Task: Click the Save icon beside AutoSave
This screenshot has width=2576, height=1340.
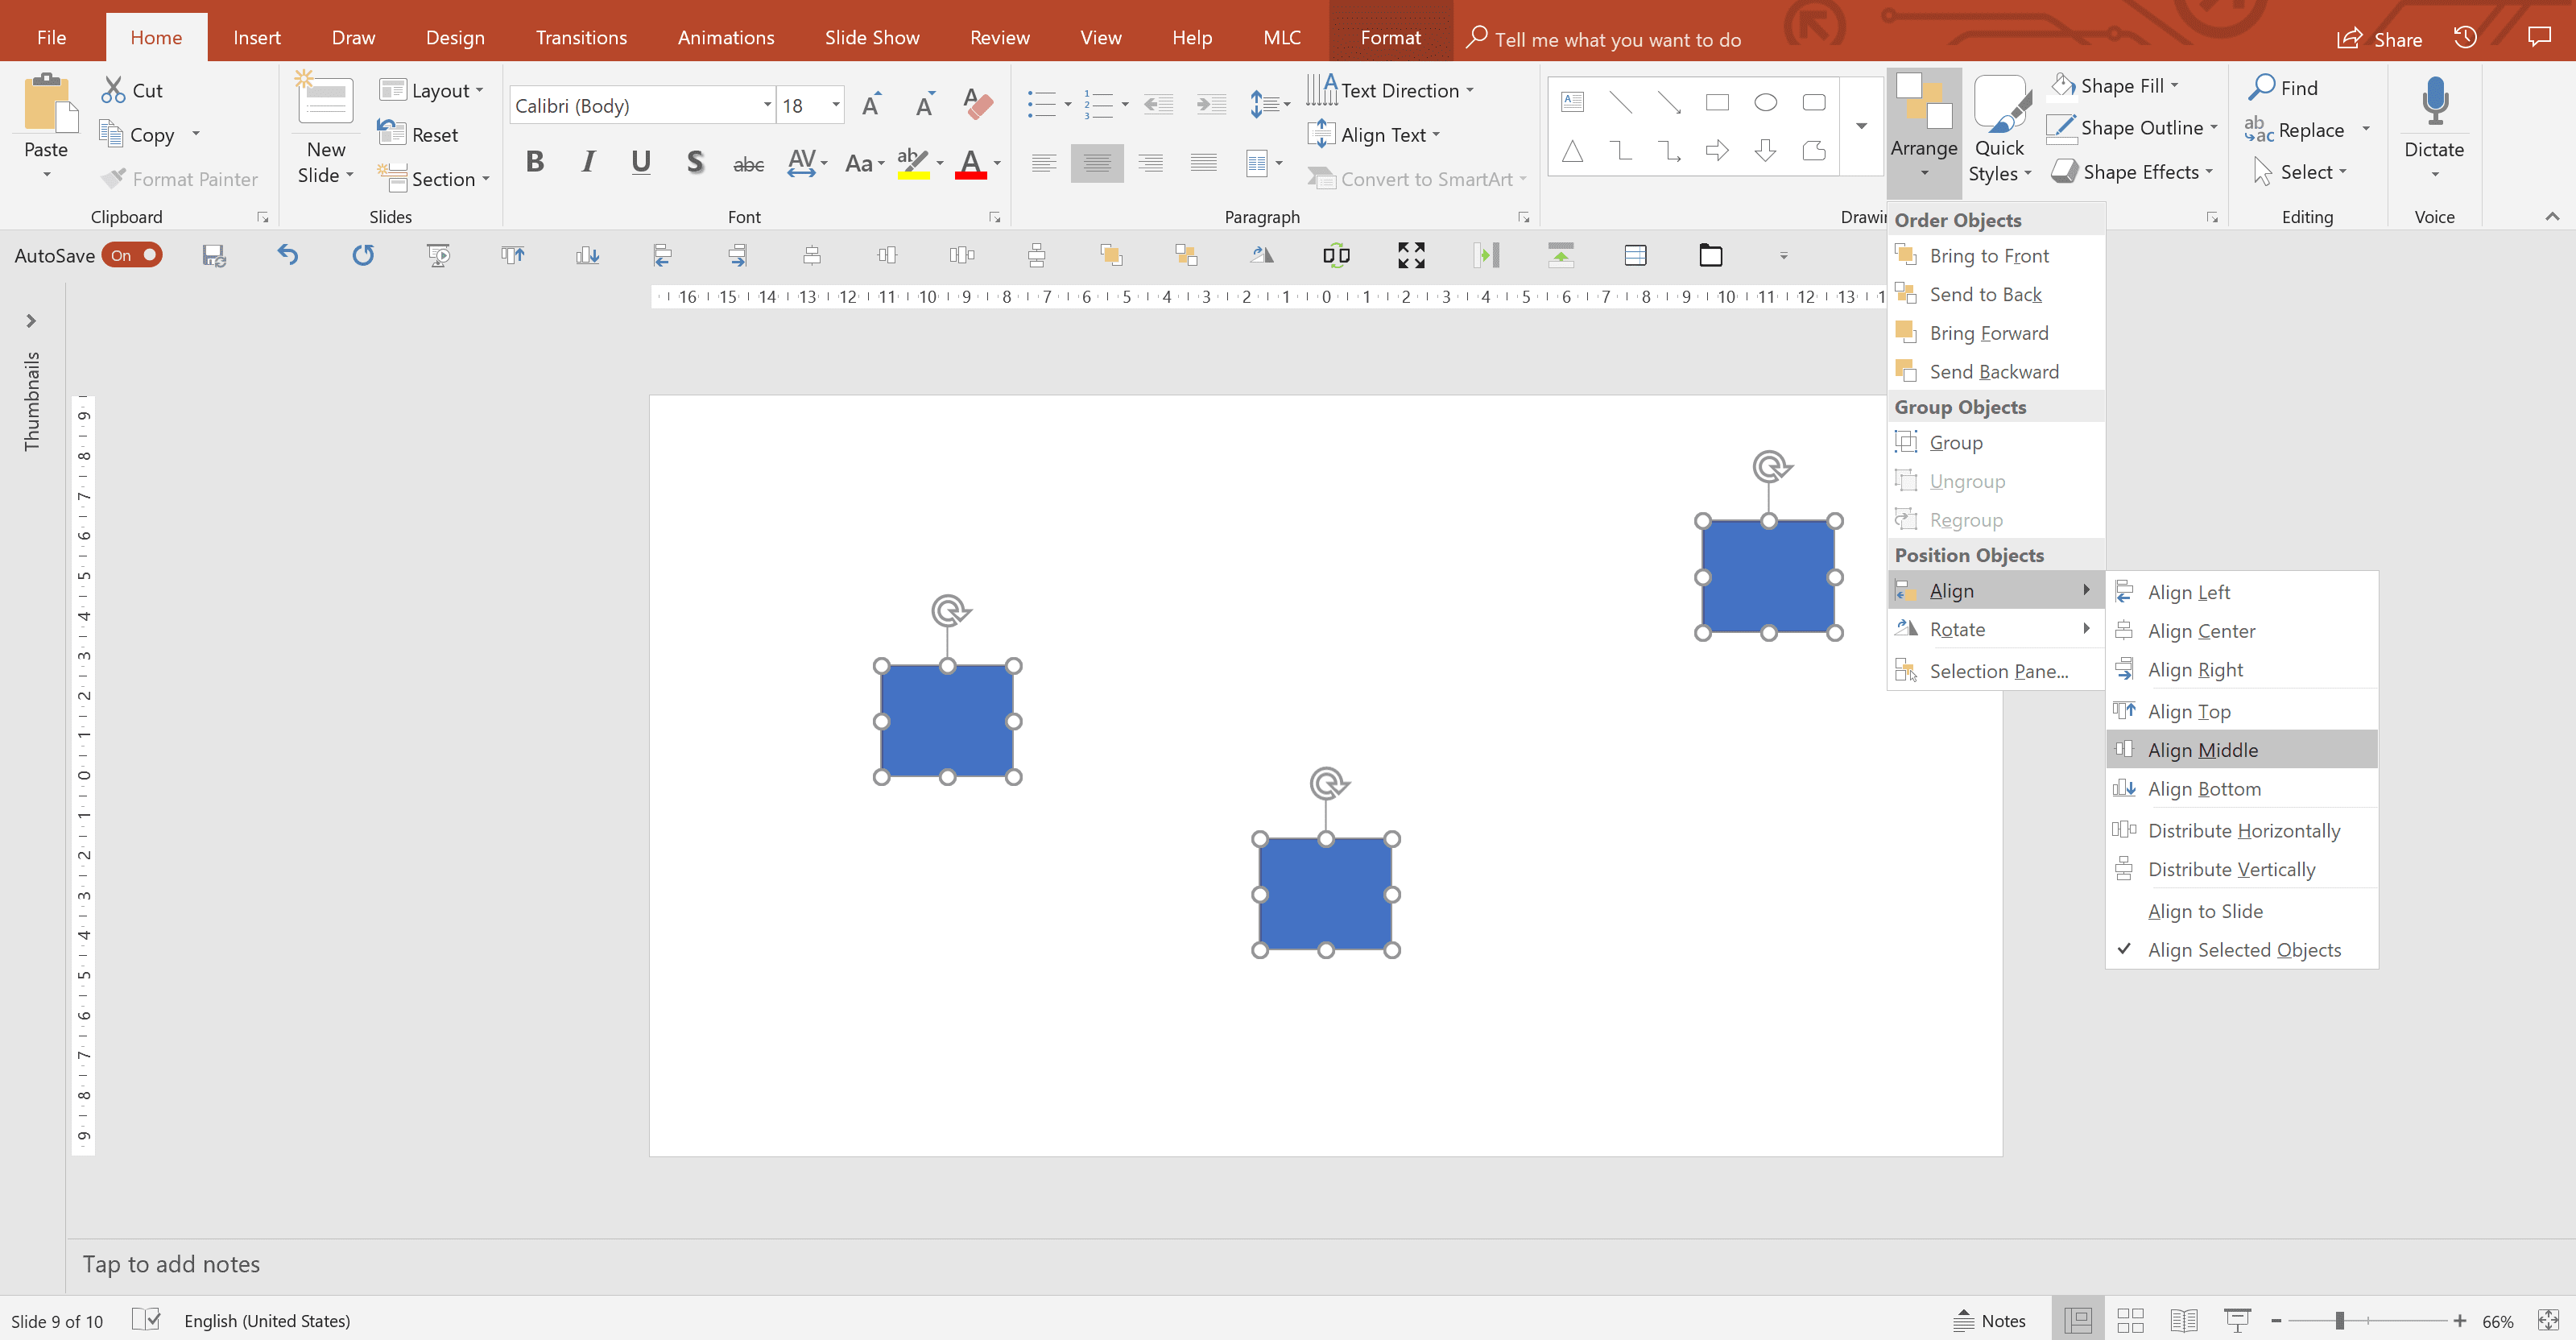Action: pyautogui.click(x=214, y=255)
